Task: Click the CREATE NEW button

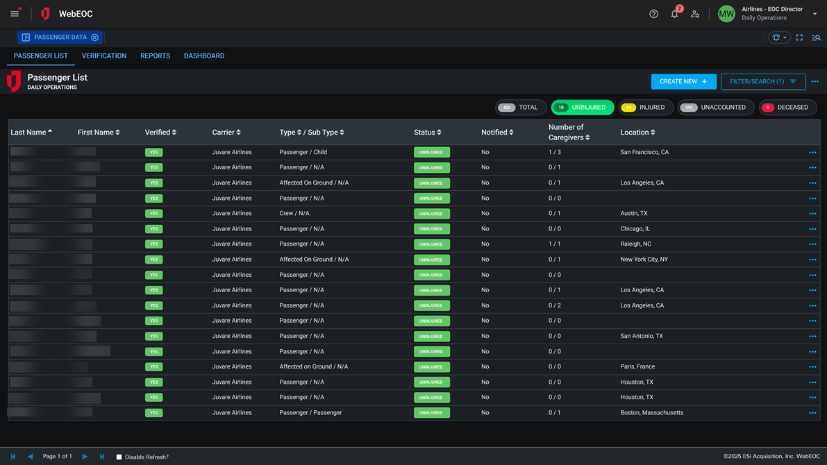Action: pyautogui.click(x=683, y=81)
